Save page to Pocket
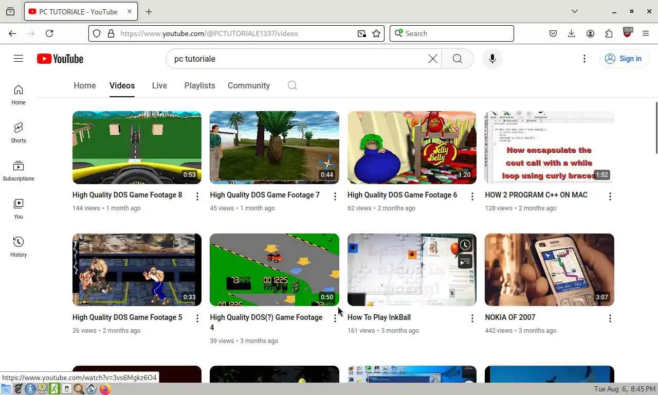The height and width of the screenshot is (395, 658). point(553,33)
